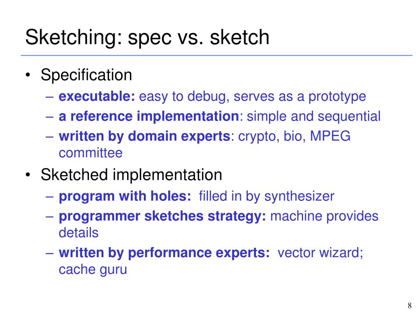Select the 'Sketched implementation' bullet heading

[x=131, y=175]
